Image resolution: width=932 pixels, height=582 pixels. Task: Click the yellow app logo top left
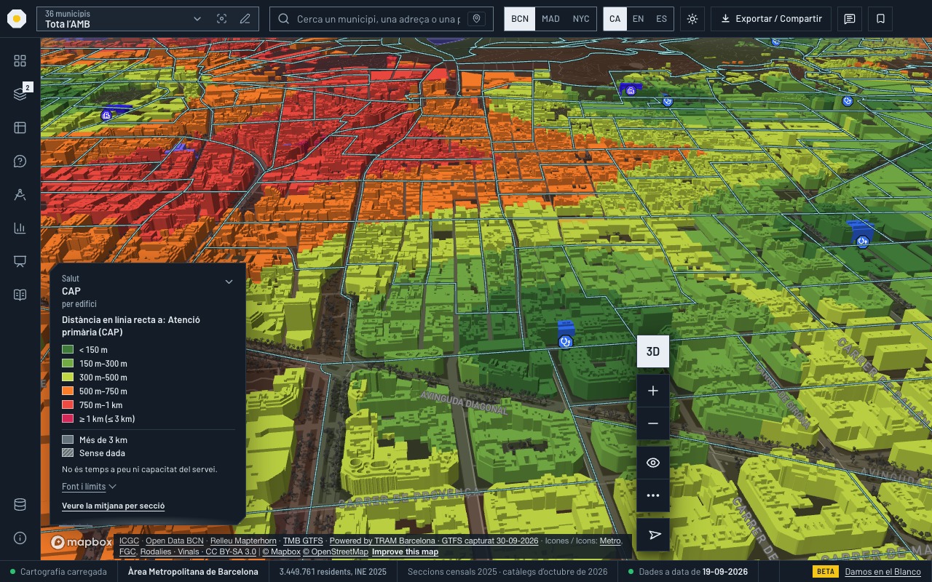click(x=17, y=19)
